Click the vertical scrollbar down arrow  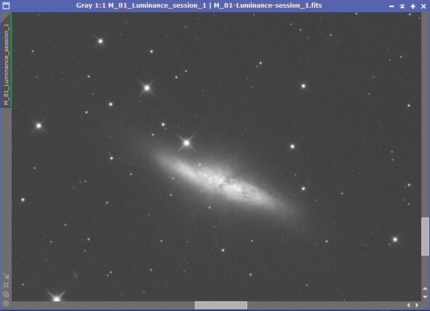tap(425, 297)
